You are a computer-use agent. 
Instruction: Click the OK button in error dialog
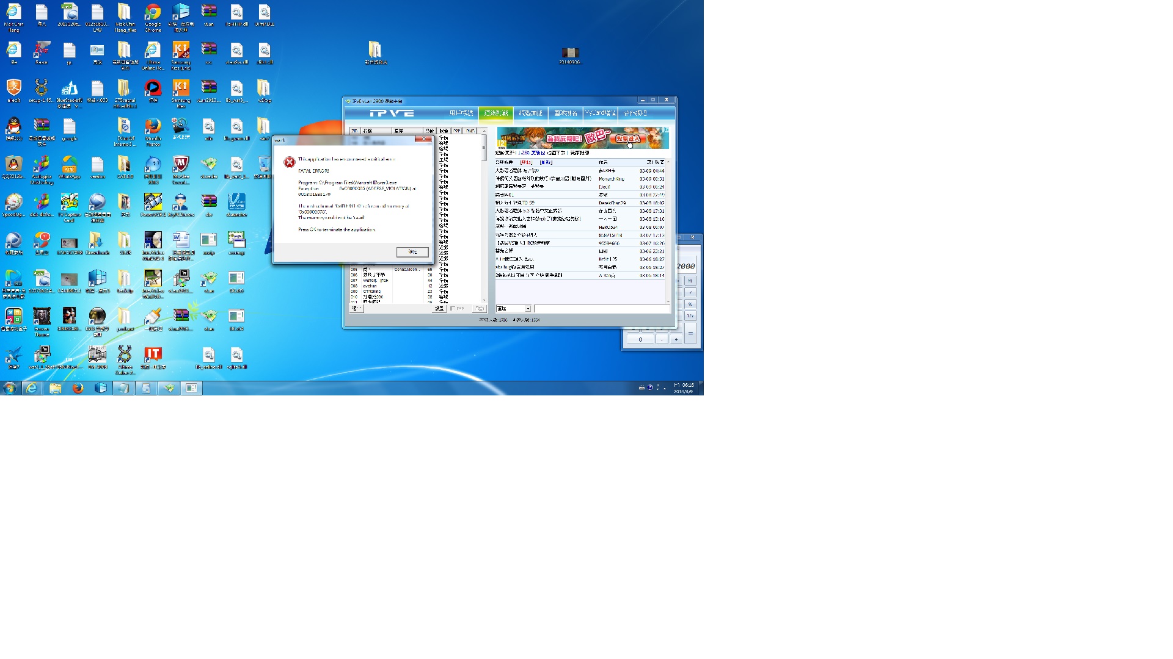coord(412,252)
